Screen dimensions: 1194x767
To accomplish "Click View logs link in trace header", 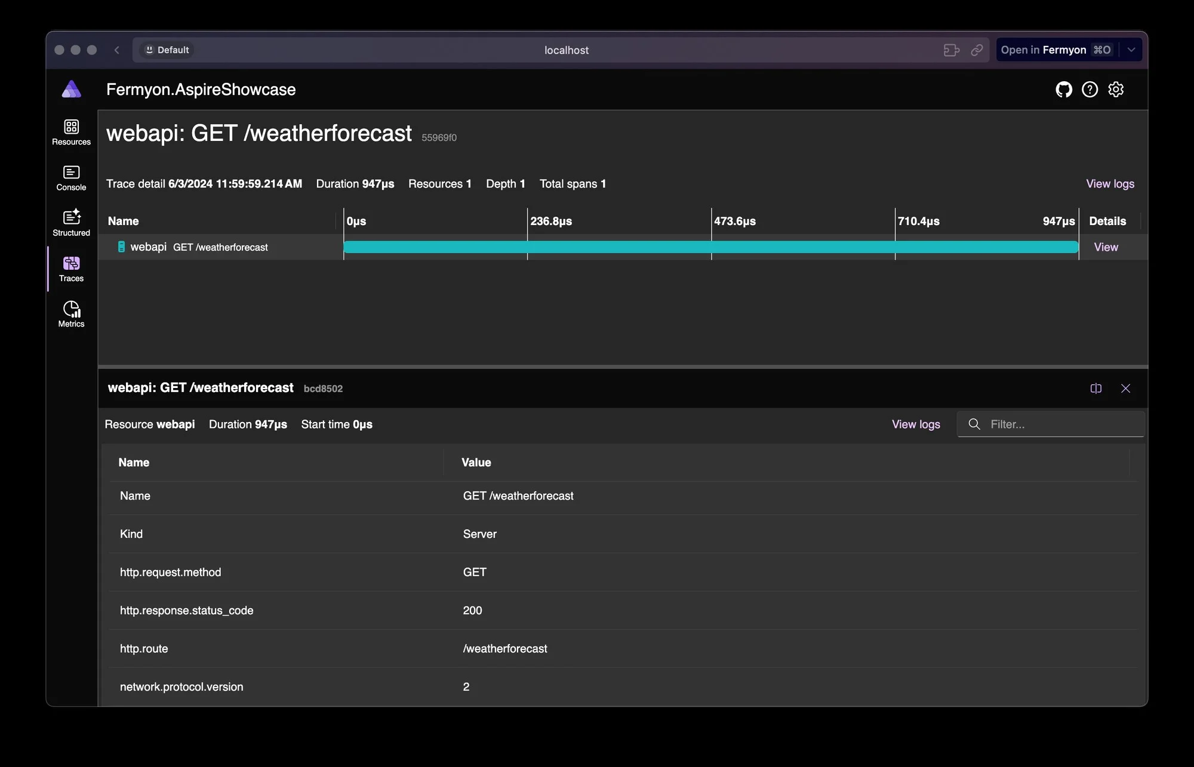I will 1110,184.
